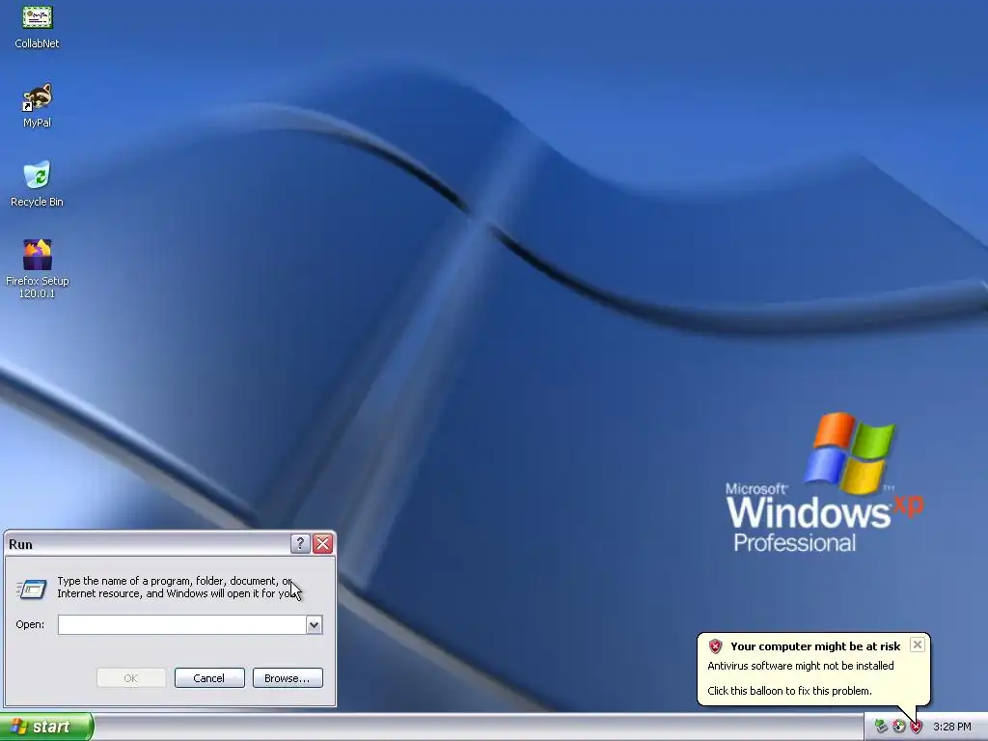Click 'Antivirus software might not be installed' text
The image size is (988, 741).
click(800, 666)
